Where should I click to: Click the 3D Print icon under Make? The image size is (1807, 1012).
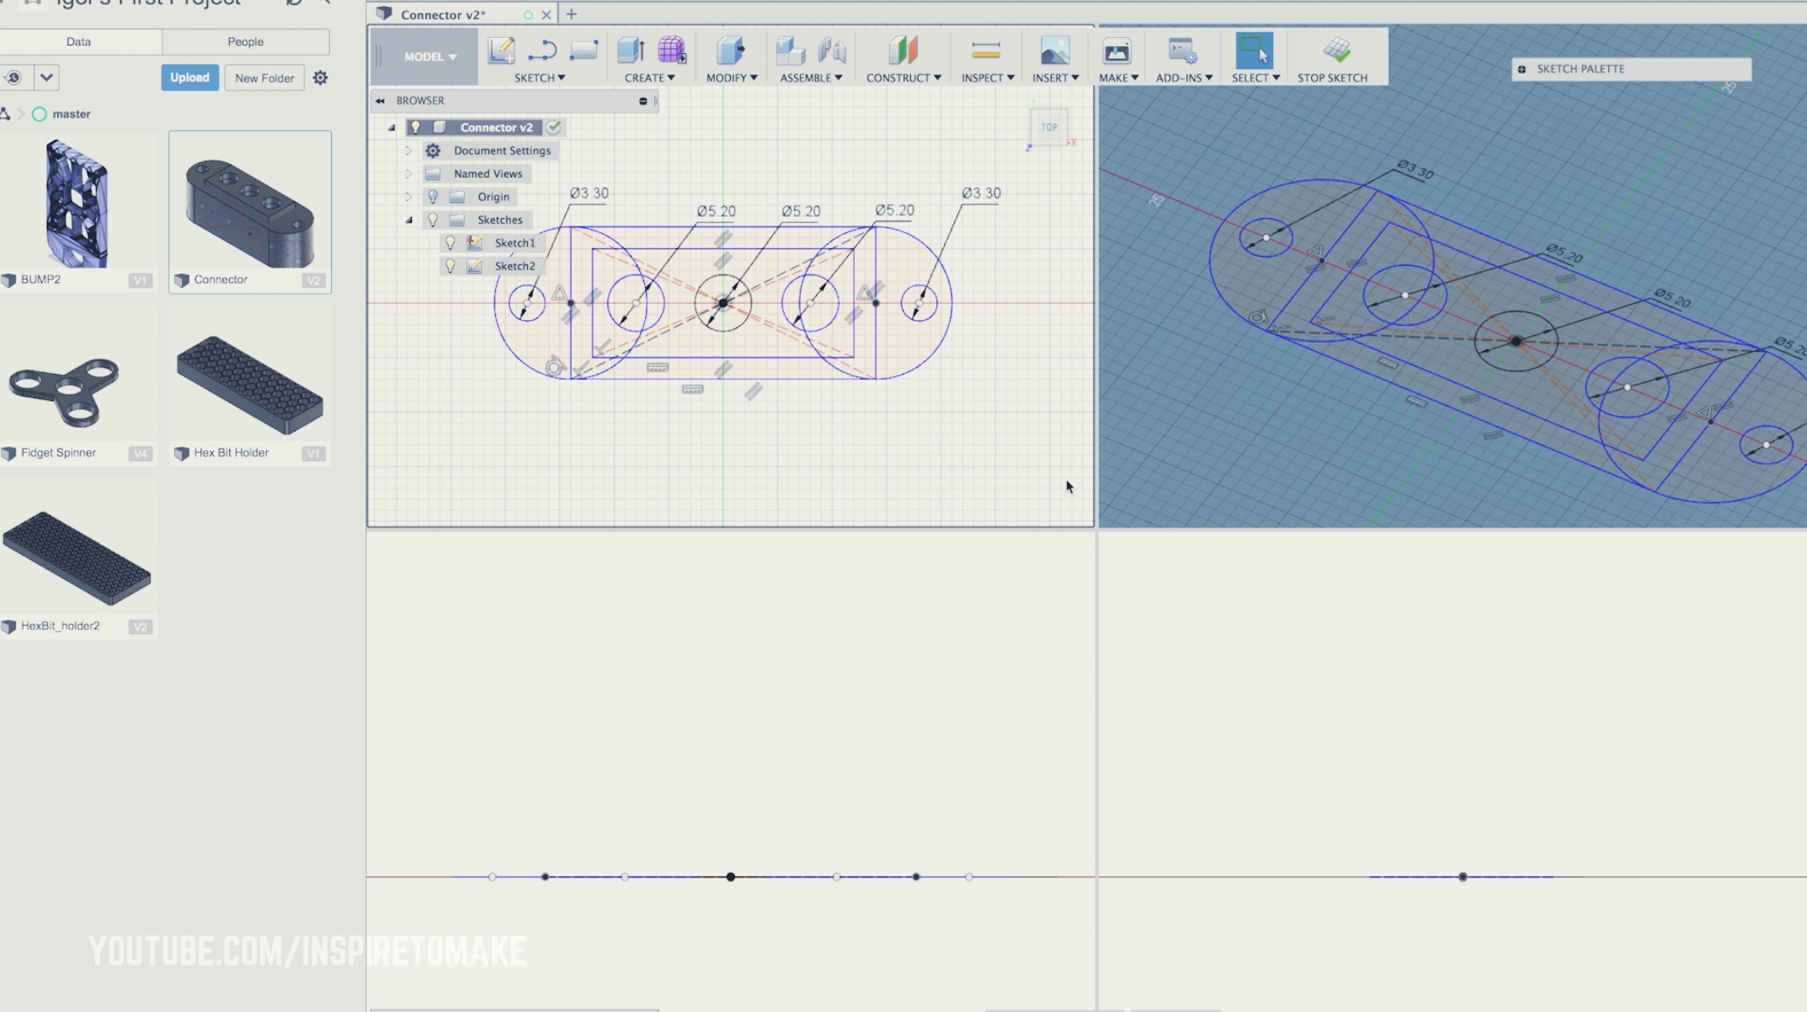(x=1117, y=51)
